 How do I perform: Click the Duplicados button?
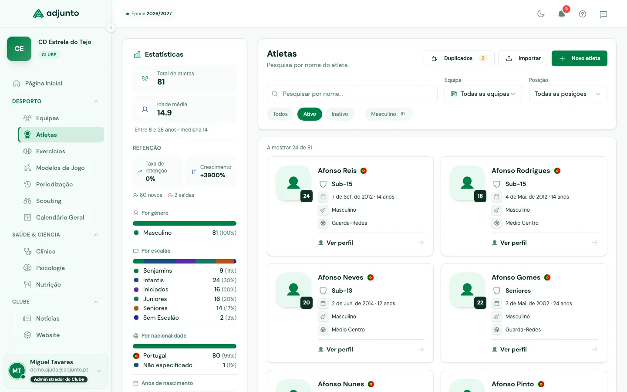coord(459,58)
